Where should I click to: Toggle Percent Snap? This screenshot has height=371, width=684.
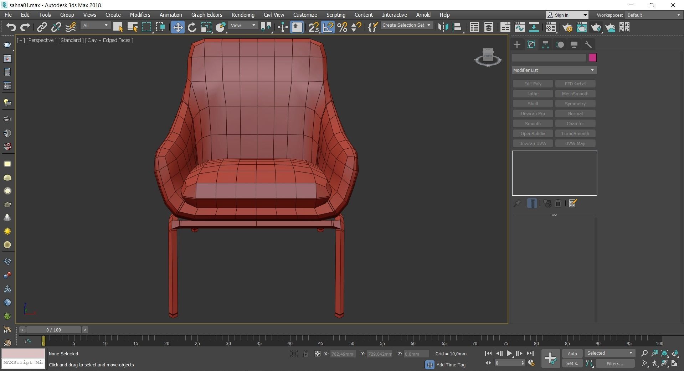tap(342, 27)
